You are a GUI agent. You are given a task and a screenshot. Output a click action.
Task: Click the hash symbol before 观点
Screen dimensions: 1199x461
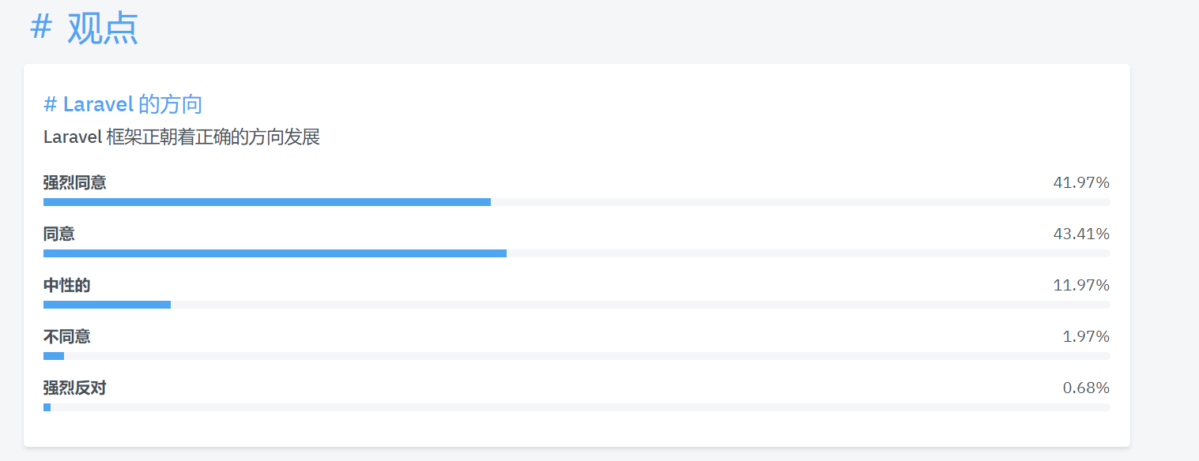41,28
